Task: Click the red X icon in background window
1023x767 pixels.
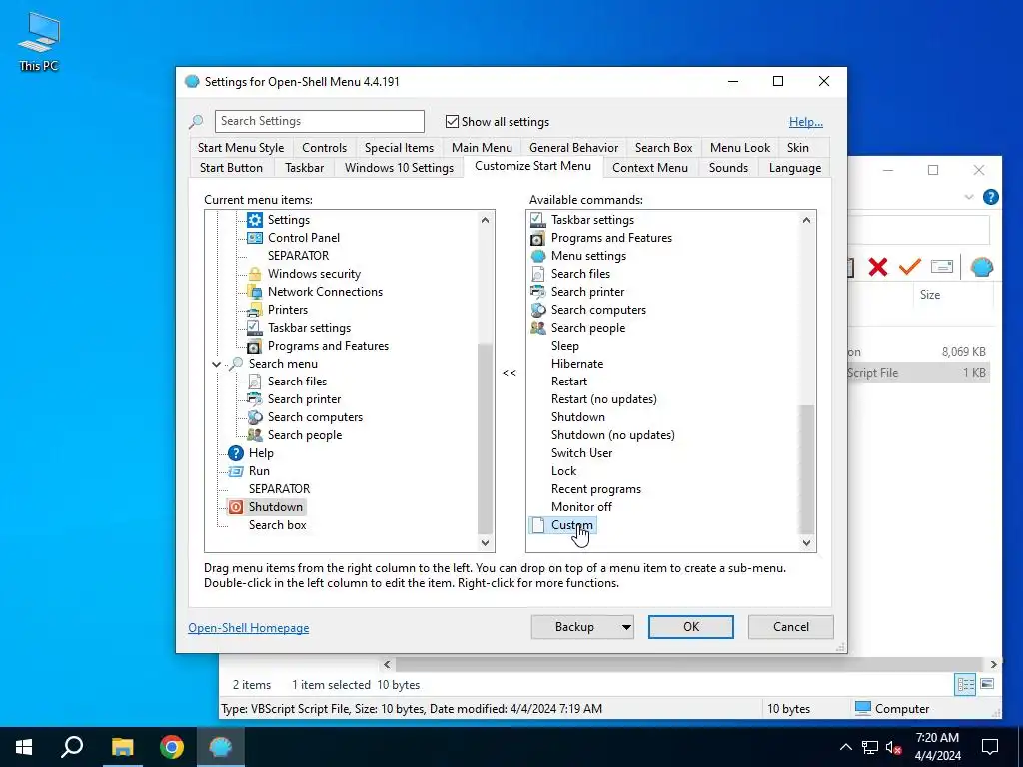Action: (878, 266)
